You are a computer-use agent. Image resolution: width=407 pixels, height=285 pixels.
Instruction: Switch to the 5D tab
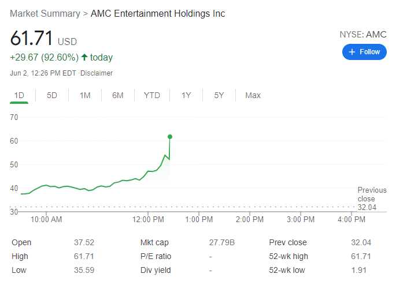click(52, 95)
